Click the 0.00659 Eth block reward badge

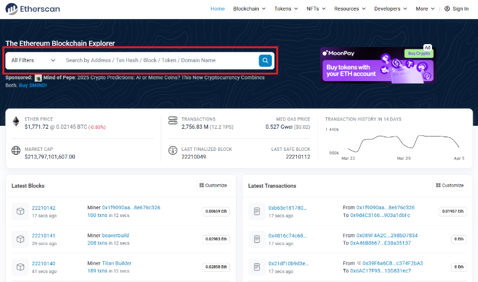(x=216, y=212)
